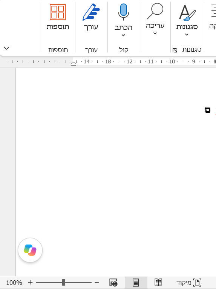This screenshot has width=216, height=289.
Task: Open the תוספות add-ins button
Action: click(x=58, y=17)
